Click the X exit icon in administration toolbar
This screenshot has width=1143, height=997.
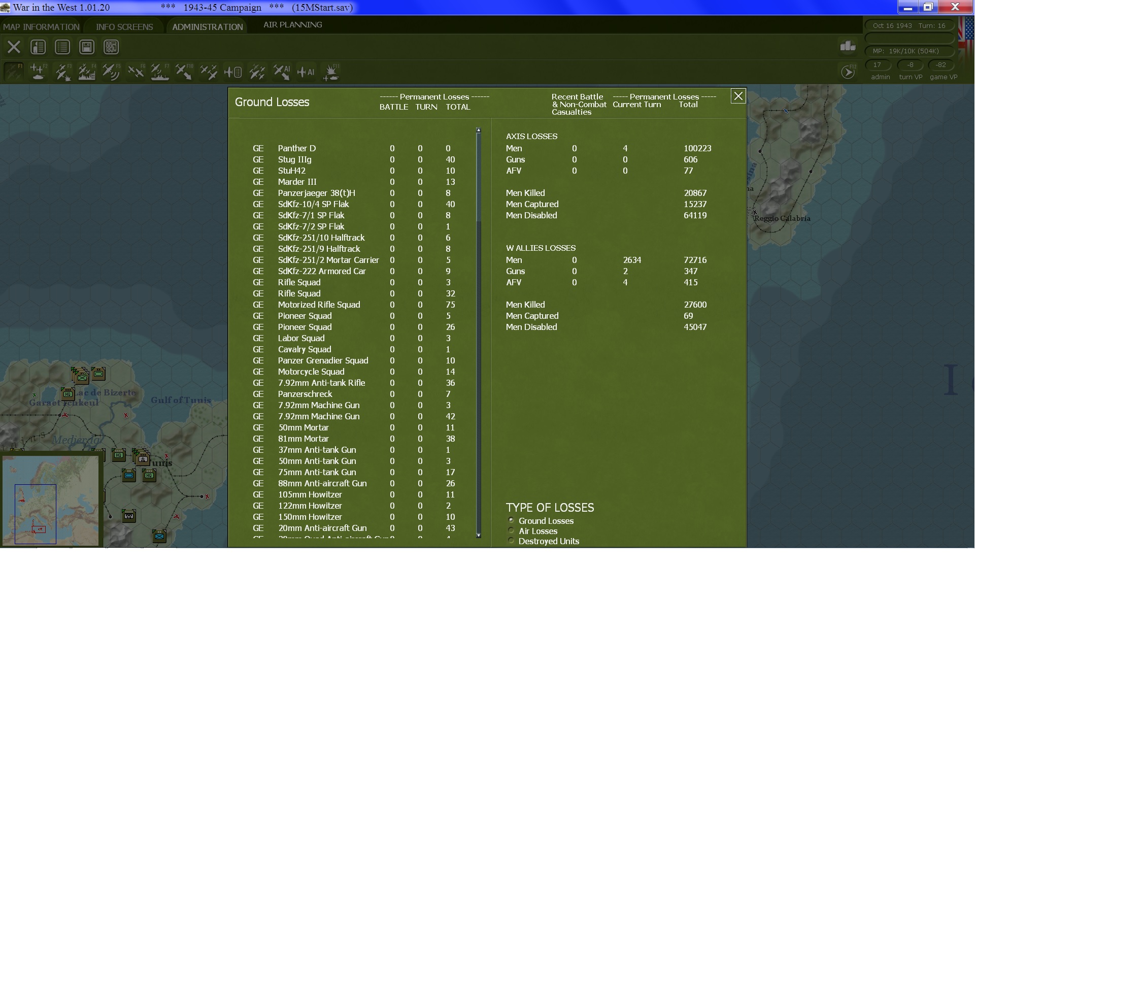[x=14, y=47]
